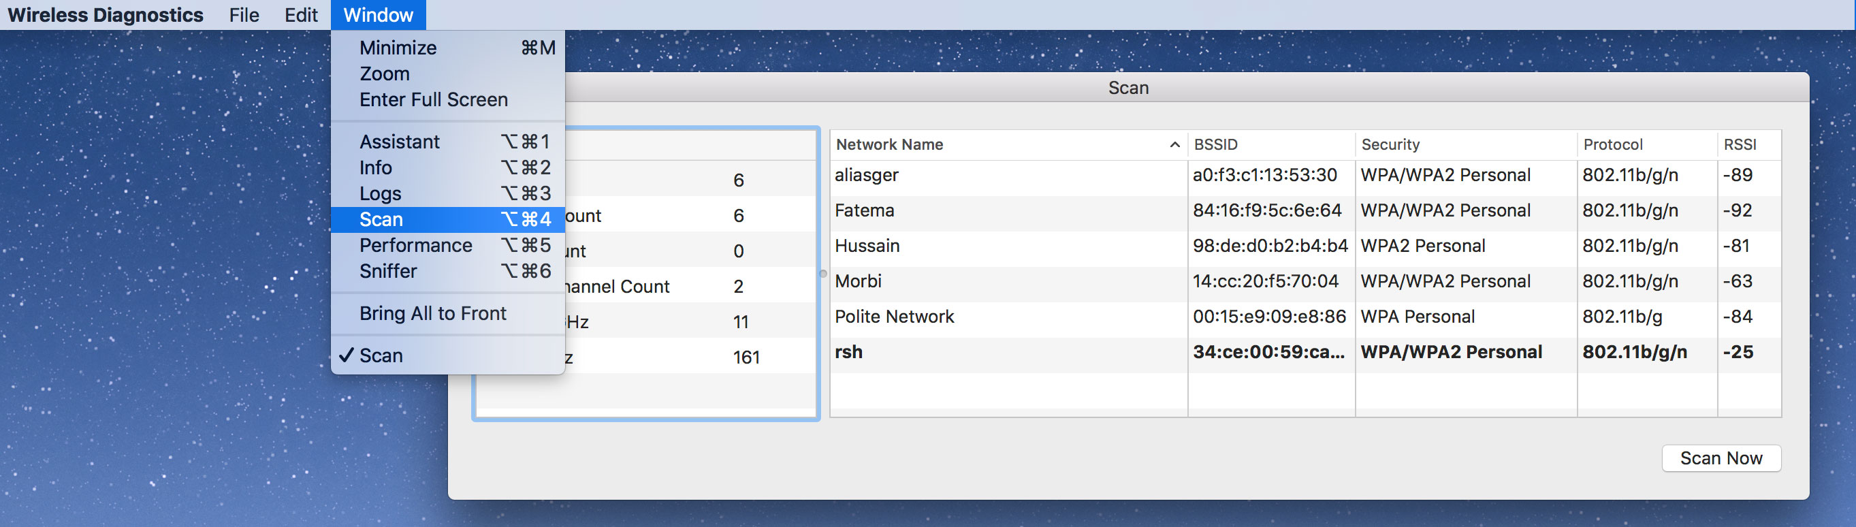Screen dimensions: 1856x527
Task: Click RSSI value -92
Action: pyautogui.click(x=1737, y=210)
